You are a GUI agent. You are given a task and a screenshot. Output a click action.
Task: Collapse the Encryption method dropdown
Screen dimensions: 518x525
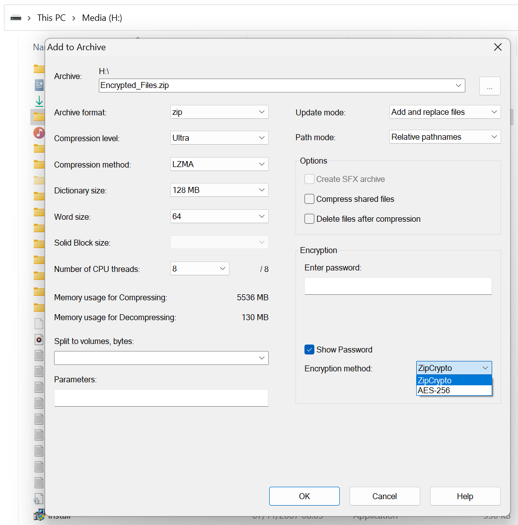point(454,368)
